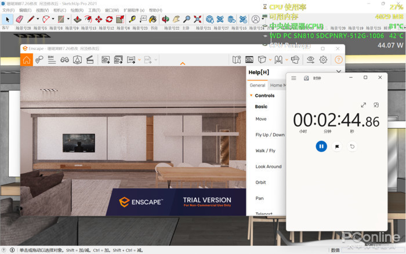This screenshot has width=406, height=254.
Task: Choose the Line pencil tool
Action: coord(31,19)
